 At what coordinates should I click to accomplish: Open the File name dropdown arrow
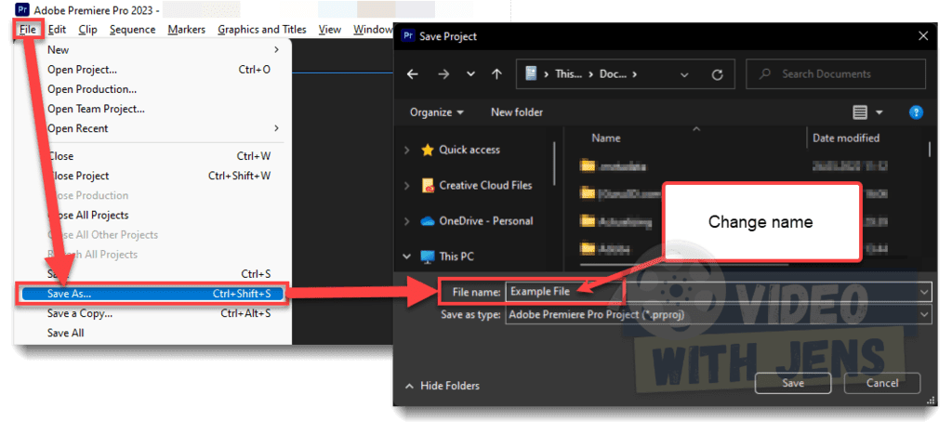(x=925, y=292)
